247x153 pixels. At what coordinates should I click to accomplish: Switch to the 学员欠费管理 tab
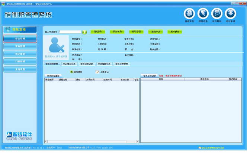tap(122, 64)
